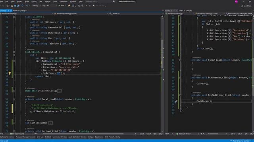Screen dimensions: 254x142
Task: Open left pane WindowsFormsApp2 project dropdown
Action: (x=27, y=14)
